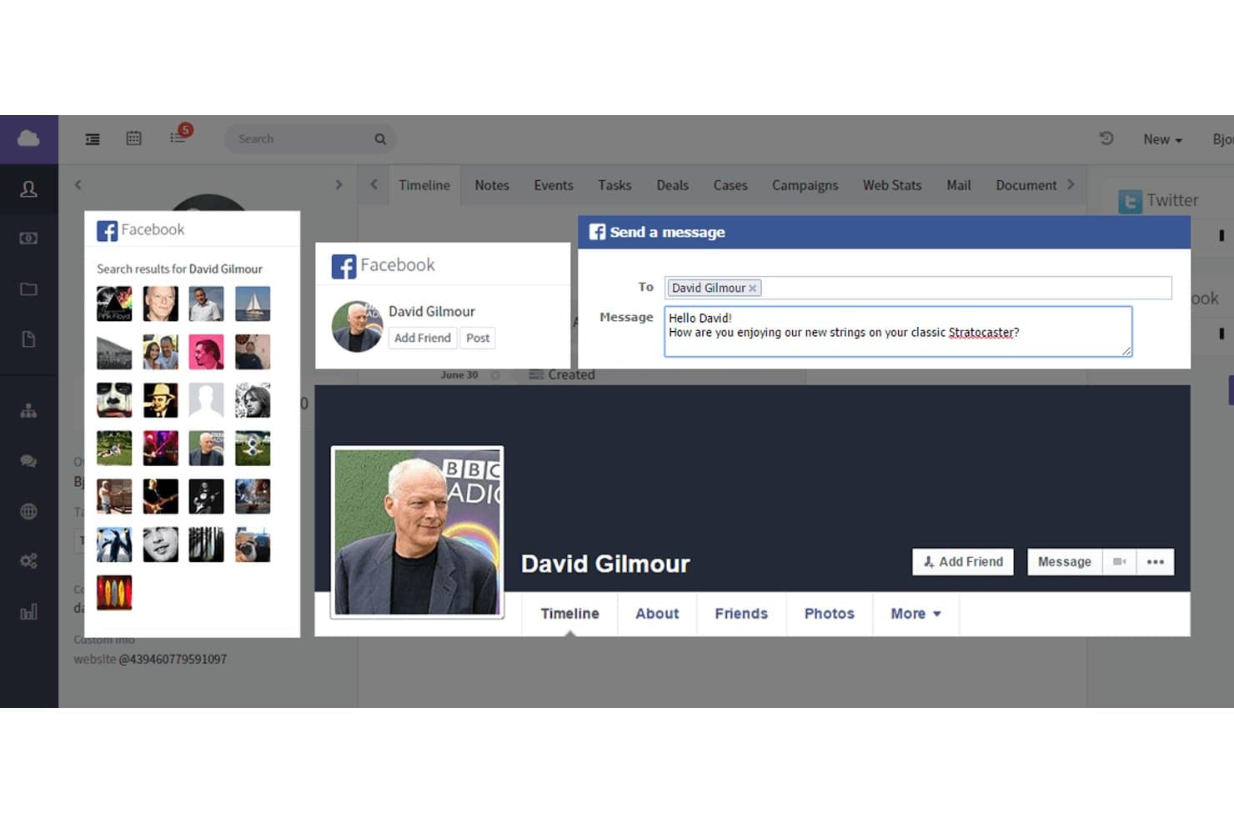1234x823 pixels.
Task: Open the Contacts section in the sidebar
Action: click(28, 189)
